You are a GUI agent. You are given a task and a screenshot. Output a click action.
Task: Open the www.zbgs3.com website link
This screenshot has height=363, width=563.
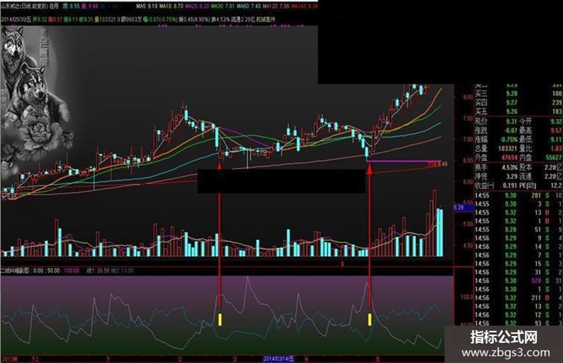tap(506, 352)
